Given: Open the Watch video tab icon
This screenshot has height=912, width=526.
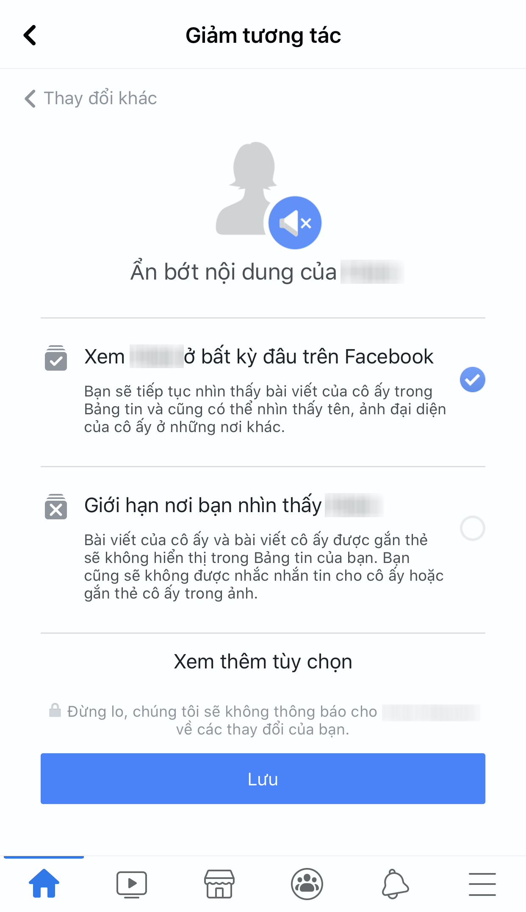Looking at the screenshot, I should [x=132, y=884].
